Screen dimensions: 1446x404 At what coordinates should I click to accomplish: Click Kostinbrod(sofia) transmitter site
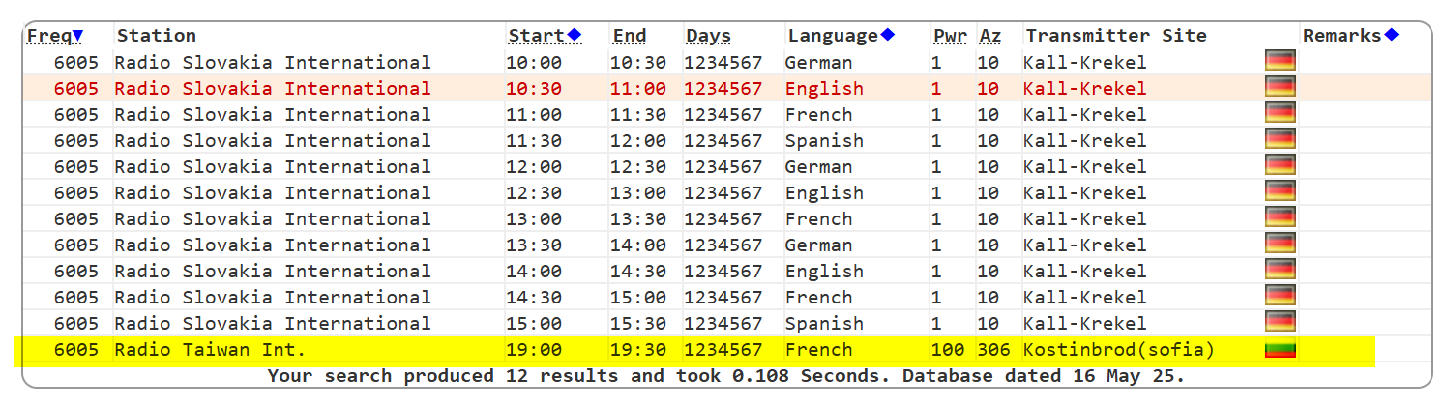(1118, 350)
